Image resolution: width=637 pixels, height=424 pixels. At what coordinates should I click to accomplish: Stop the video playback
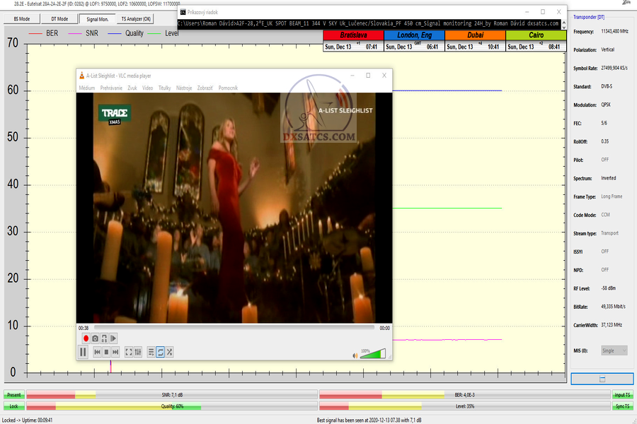107,352
